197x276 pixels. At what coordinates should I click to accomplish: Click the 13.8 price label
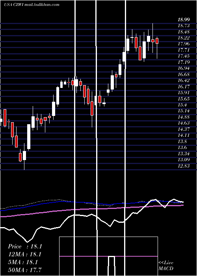[x=182, y=141]
